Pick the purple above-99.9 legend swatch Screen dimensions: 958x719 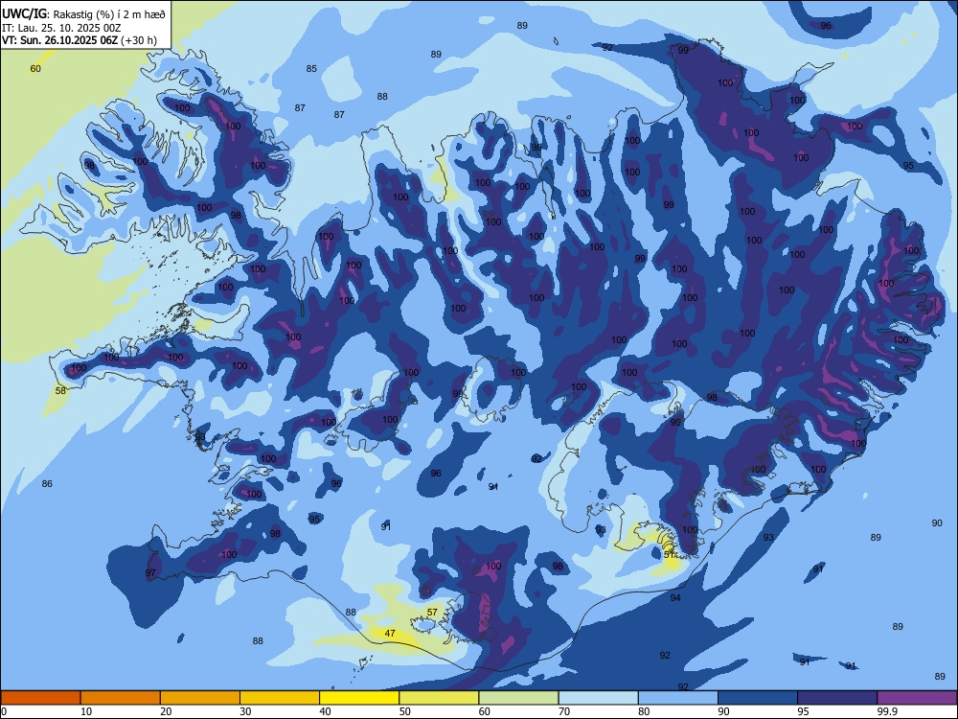coord(917,698)
